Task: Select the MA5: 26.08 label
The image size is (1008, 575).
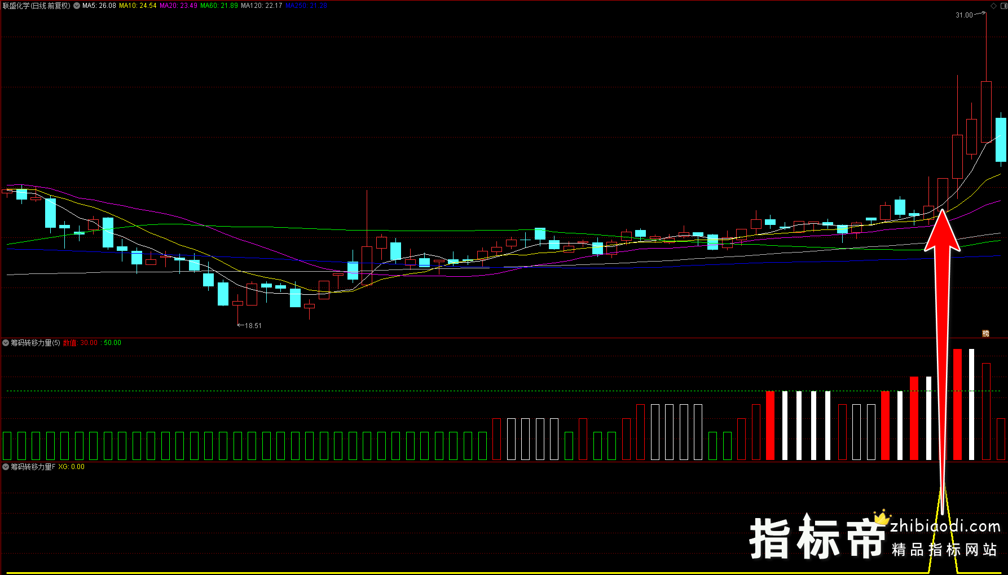Action: [x=99, y=6]
